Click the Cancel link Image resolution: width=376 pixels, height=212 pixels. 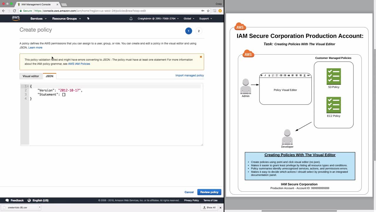click(x=189, y=192)
